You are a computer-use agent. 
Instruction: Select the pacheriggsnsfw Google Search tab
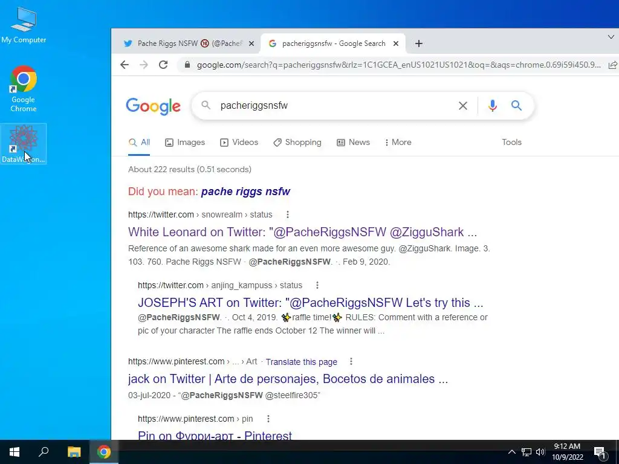[x=333, y=43]
